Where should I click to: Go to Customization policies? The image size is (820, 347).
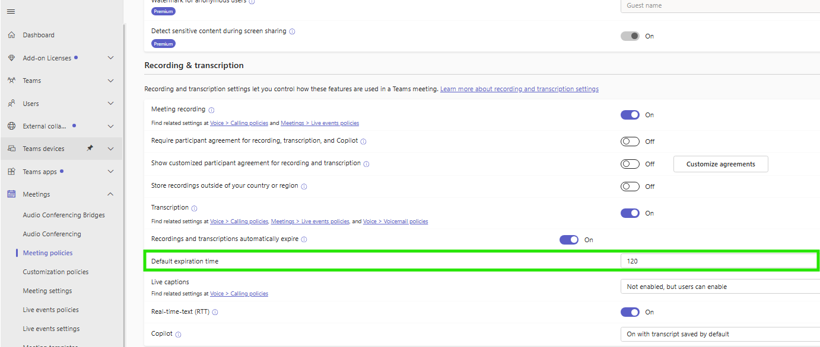coord(56,272)
